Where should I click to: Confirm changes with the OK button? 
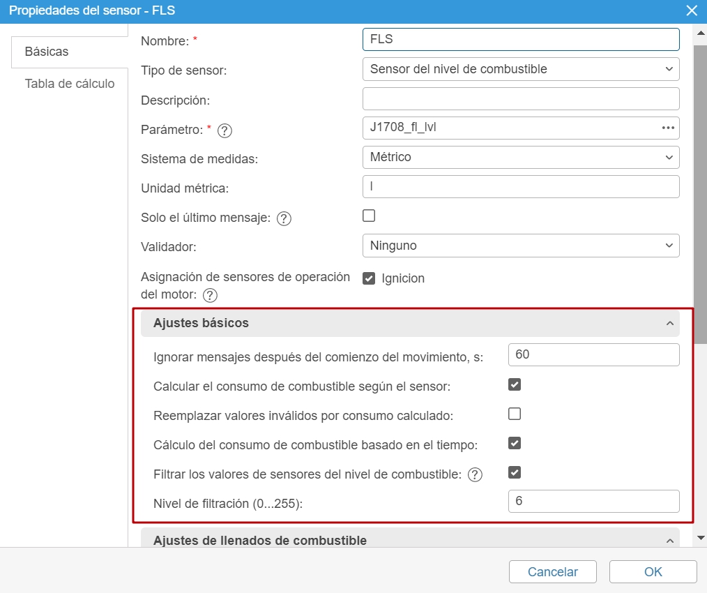(x=653, y=571)
